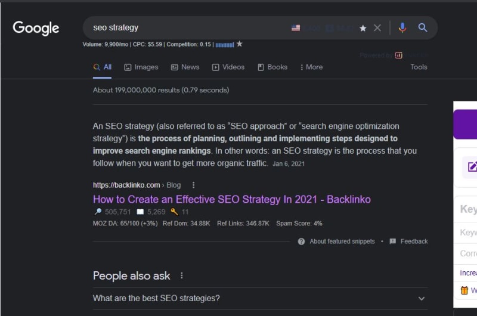Click the key icon beside 11
This screenshot has height=316, width=477.
174,212
